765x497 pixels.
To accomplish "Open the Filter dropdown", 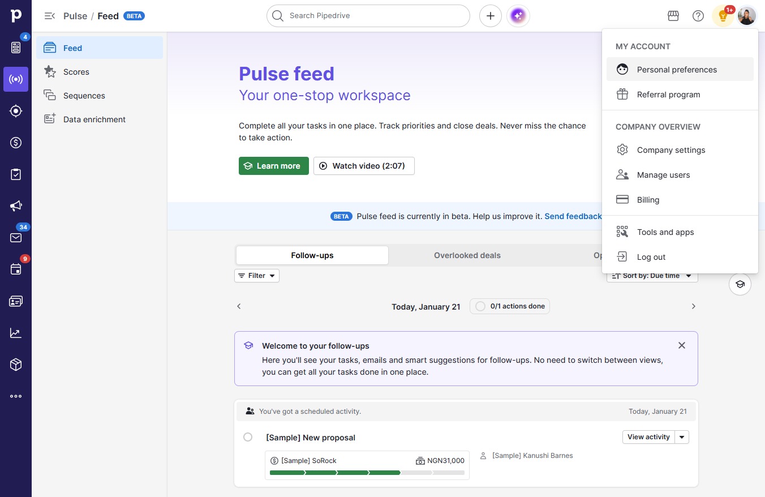I will (x=257, y=276).
